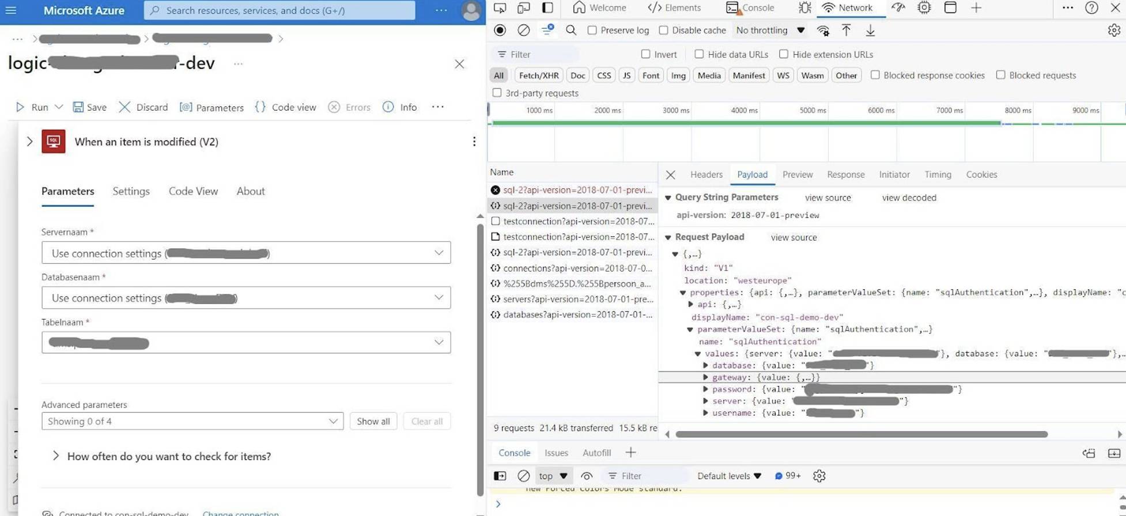
Task: Check Hide extension URLs
Action: coord(784,54)
